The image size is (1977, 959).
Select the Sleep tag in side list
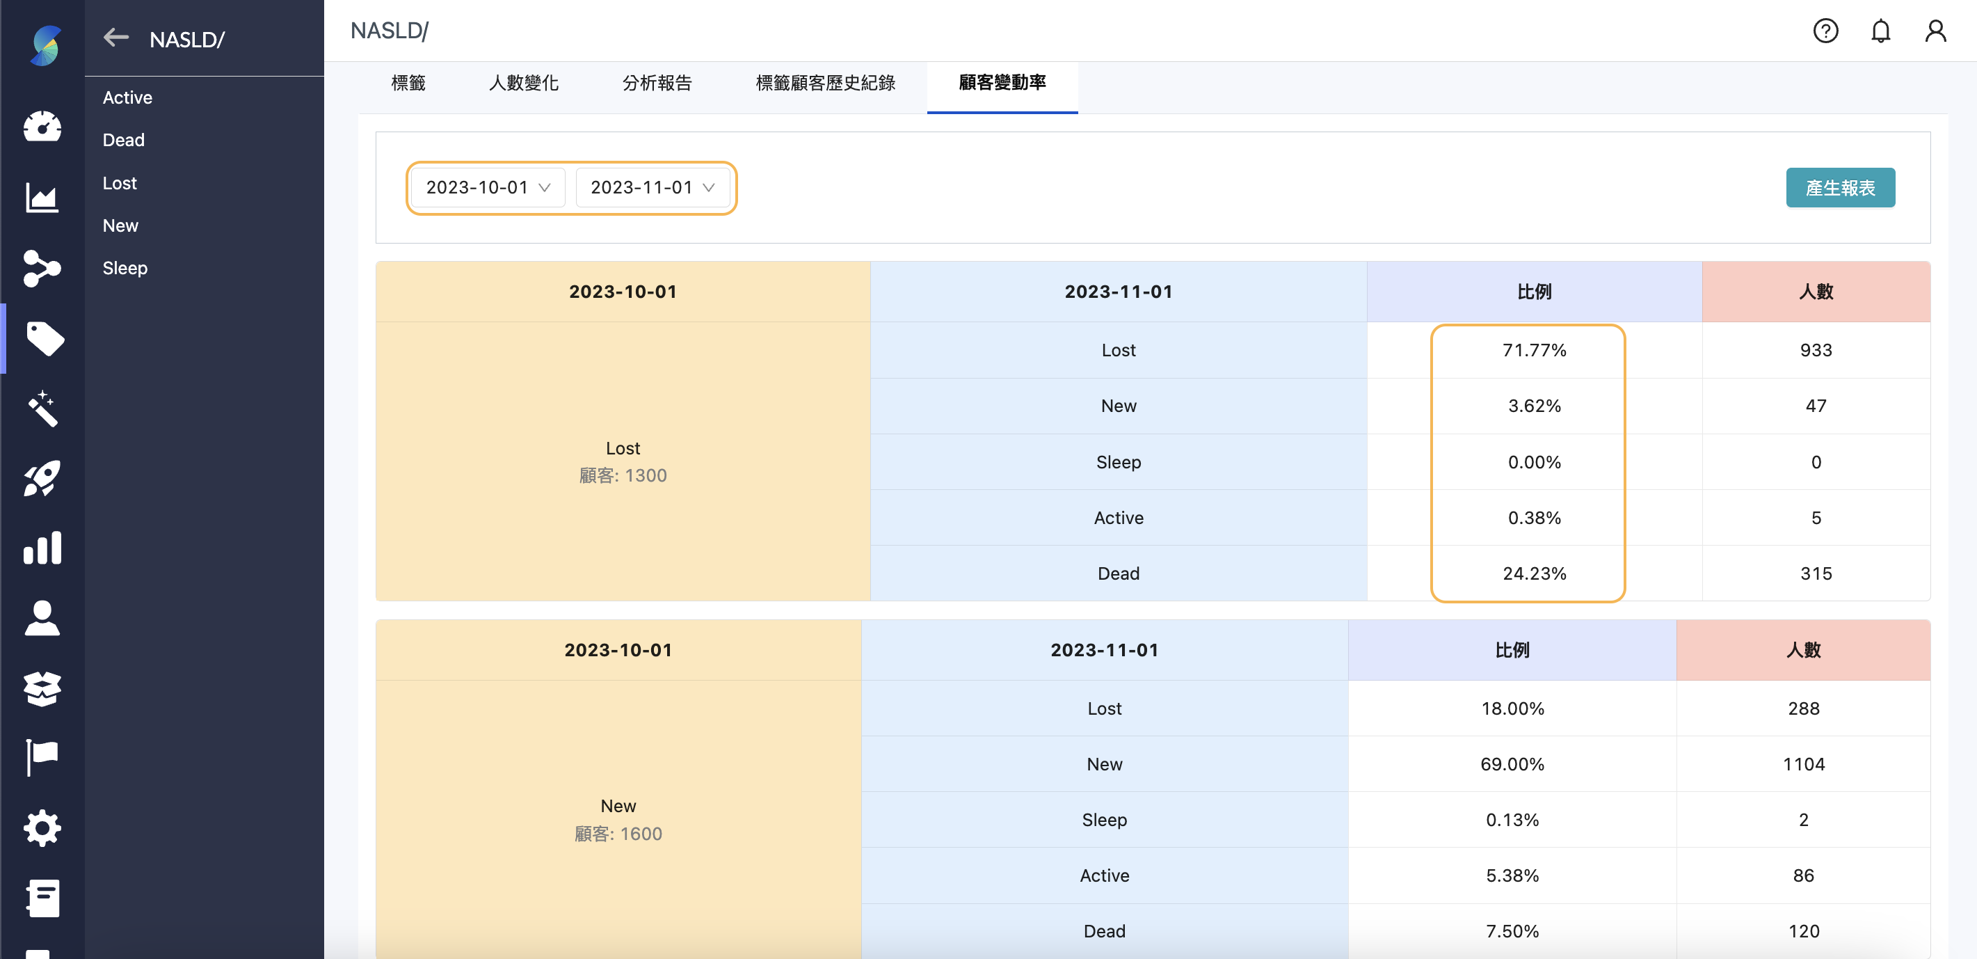(125, 268)
